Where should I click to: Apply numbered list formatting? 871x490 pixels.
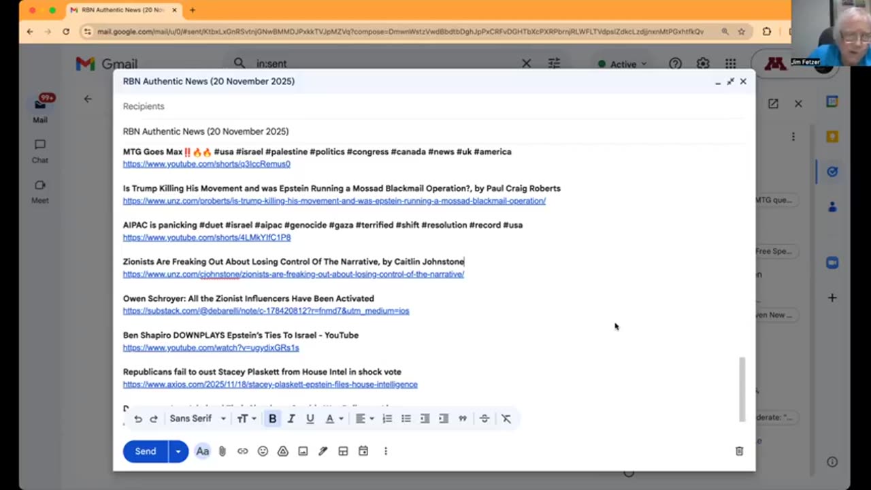click(387, 419)
